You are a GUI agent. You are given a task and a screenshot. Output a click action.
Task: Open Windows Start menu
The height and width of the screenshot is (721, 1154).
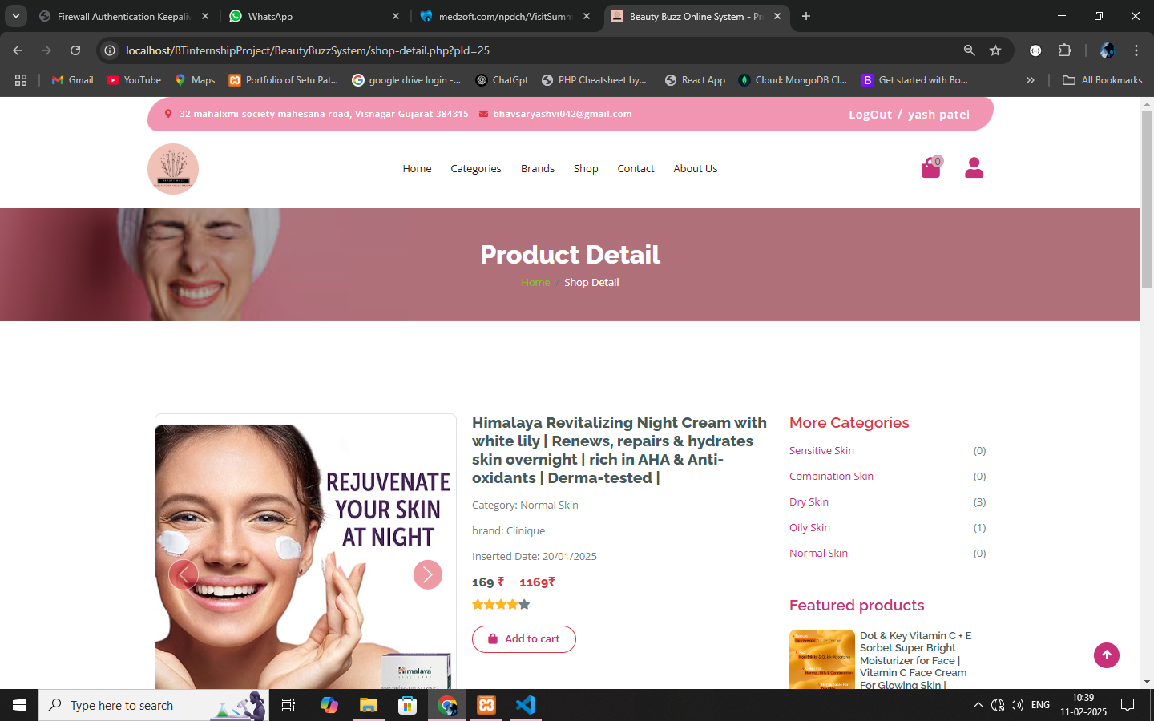tap(19, 705)
